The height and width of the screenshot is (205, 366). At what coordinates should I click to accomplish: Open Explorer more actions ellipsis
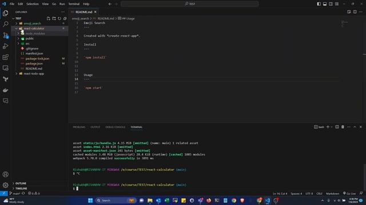click(63, 12)
